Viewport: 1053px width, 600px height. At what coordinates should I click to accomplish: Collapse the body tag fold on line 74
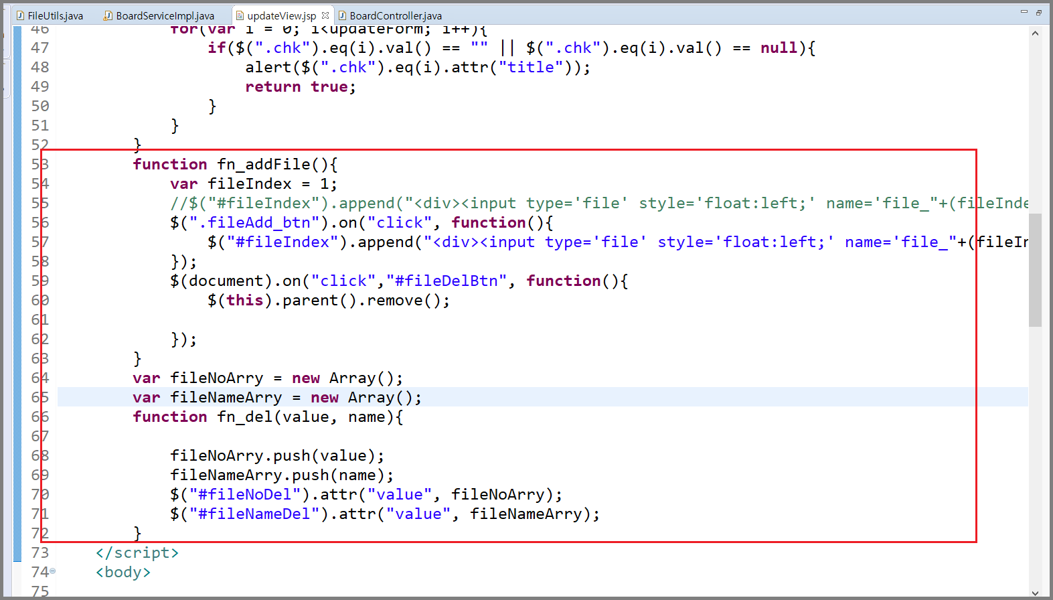coord(53,571)
